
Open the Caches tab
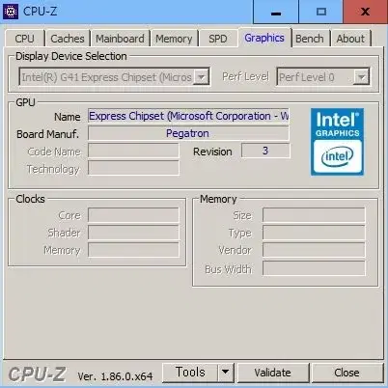(x=68, y=39)
